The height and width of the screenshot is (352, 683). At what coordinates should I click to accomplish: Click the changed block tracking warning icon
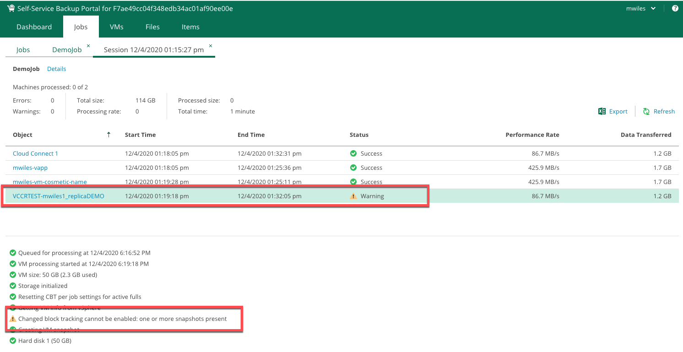(x=13, y=319)
